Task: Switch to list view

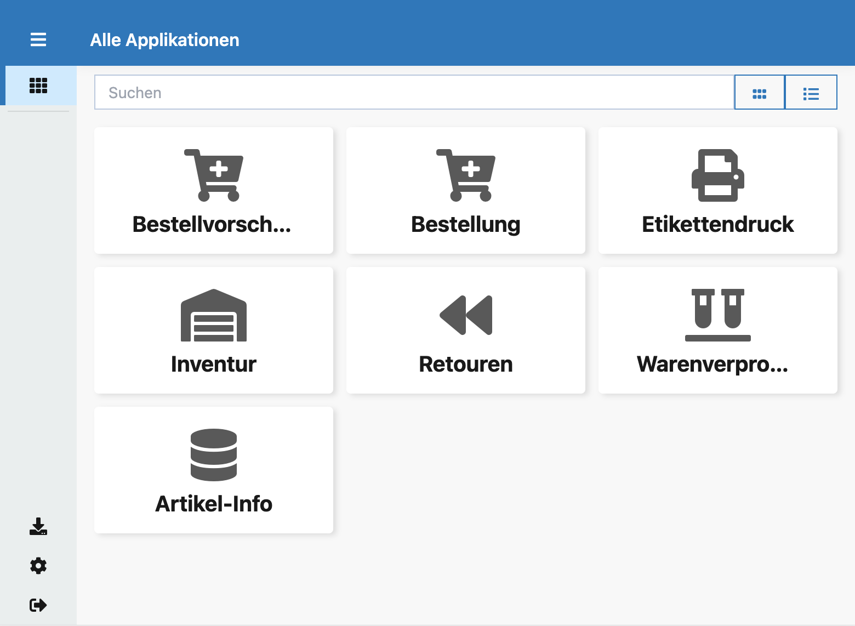Action: click(811, 93)
